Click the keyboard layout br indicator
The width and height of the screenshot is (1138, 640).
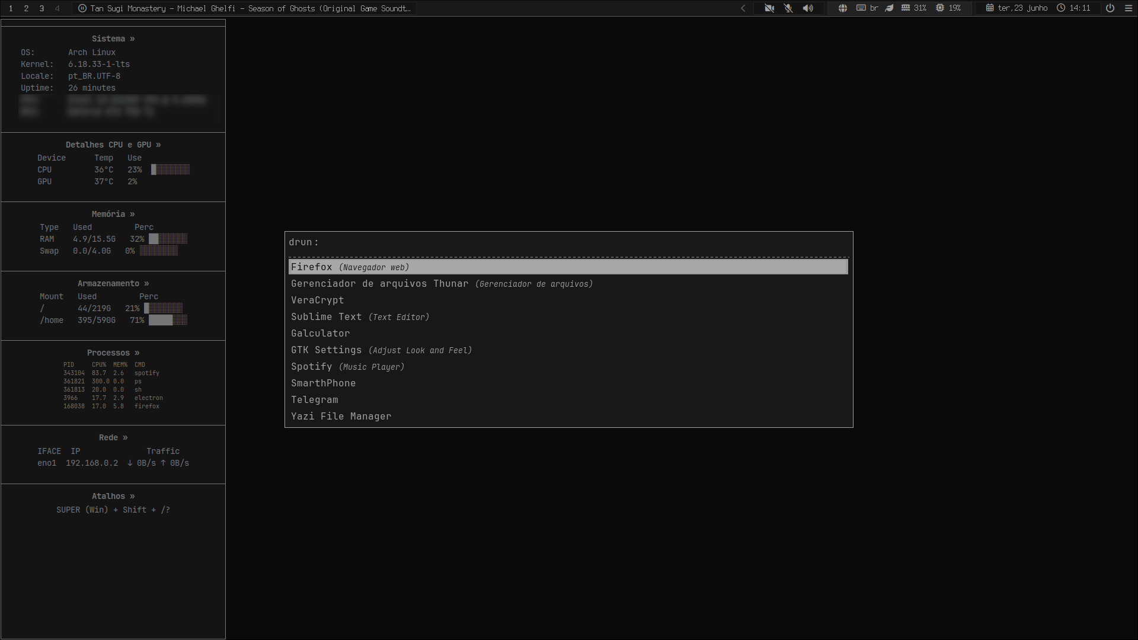pyautogui.click(x=867, y=8)
